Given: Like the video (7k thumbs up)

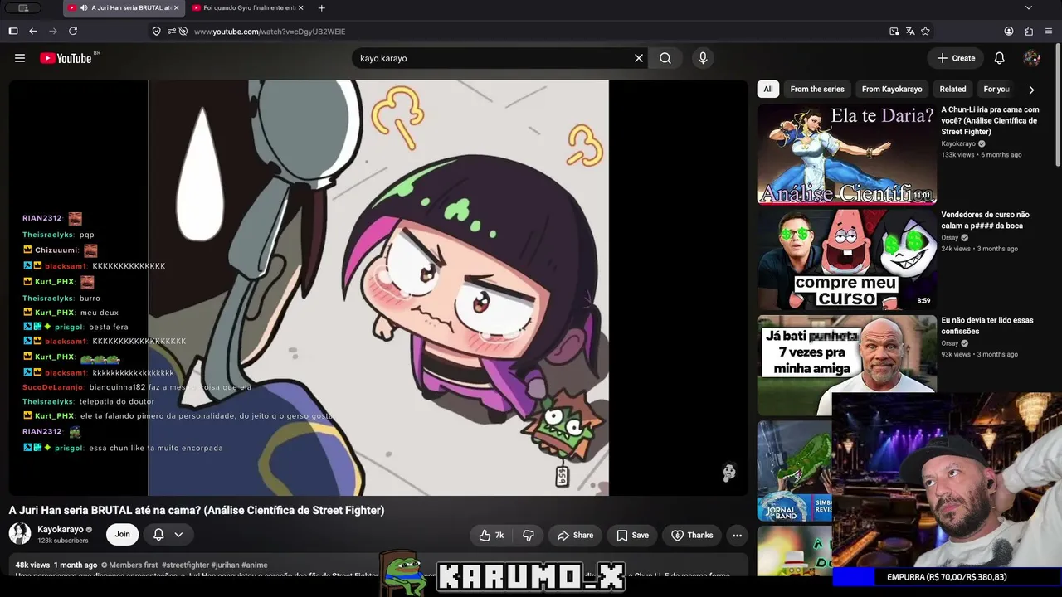Looking at the screenshot, I should pyautogui.click(x=491, y=536).
